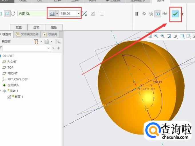This screenshot has width=195, height=146.
Task: Click the green checkmark to confirm revolve
Action: (x=175, y=14)
